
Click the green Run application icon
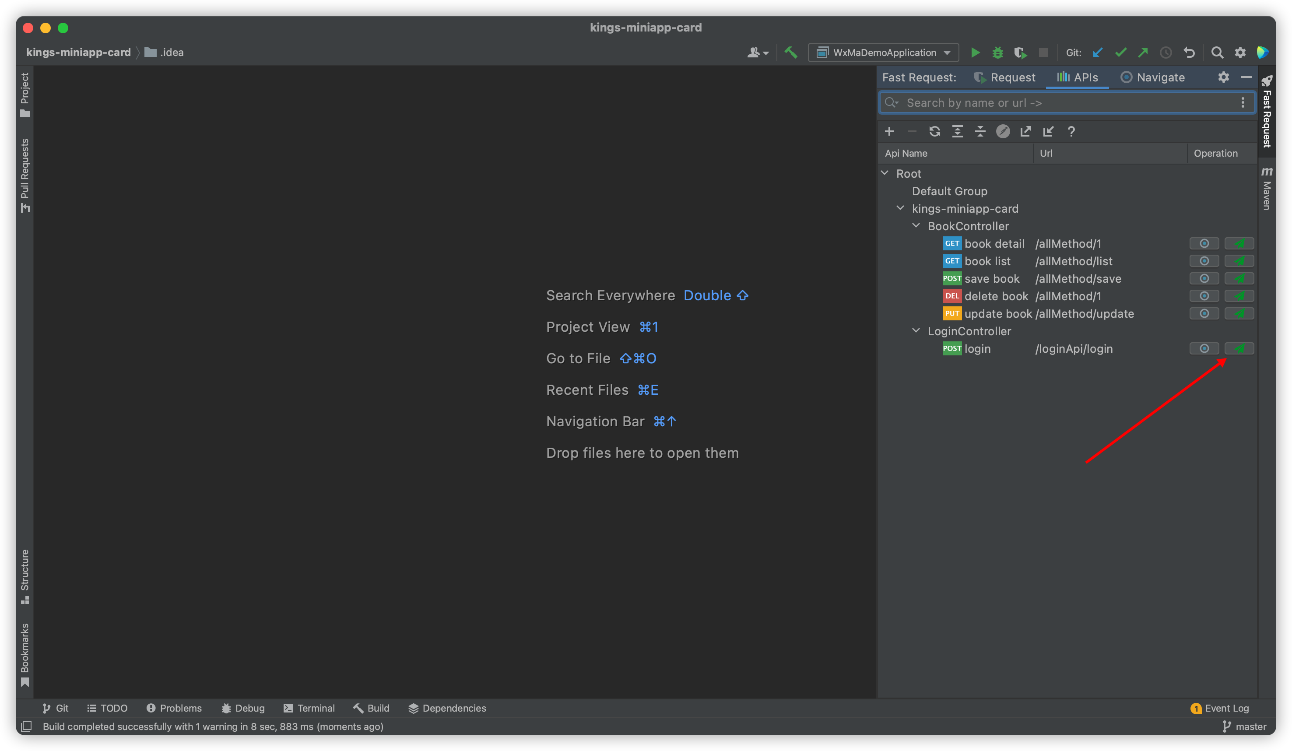[x=975, y=52]
